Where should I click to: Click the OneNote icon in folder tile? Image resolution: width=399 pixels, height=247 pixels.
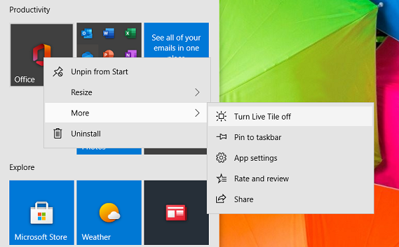coord(130,54)
